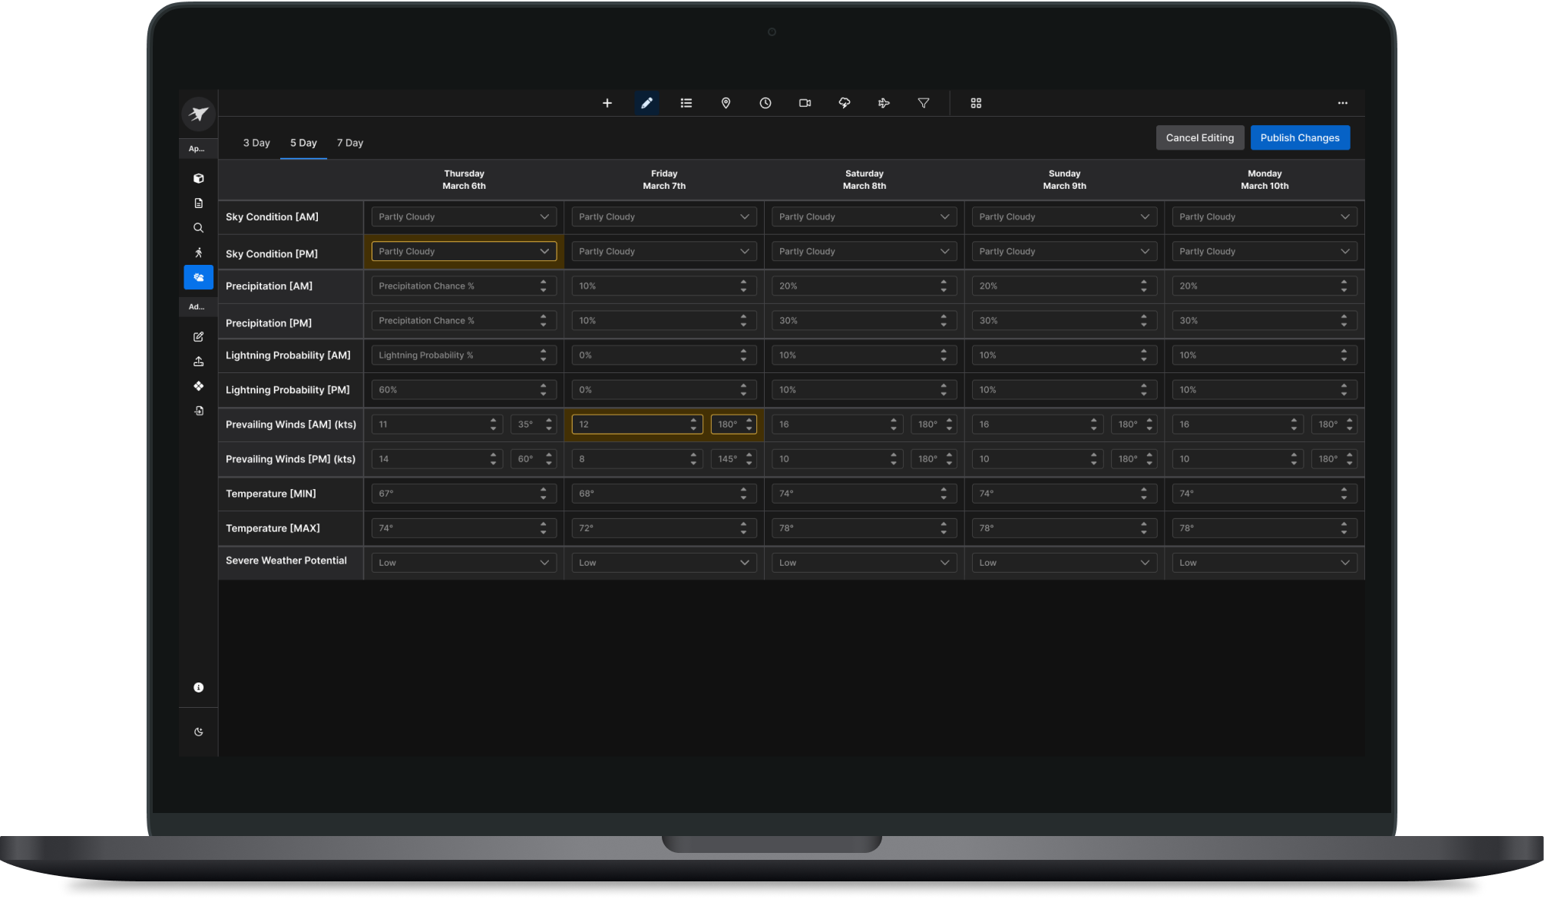Select the weather sidebar icon
This screenshot has height=899, width=1544.
(x=198, y=277)
